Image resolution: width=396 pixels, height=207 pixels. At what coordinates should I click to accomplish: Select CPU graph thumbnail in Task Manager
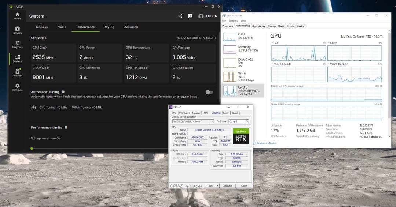coord(230,37)
